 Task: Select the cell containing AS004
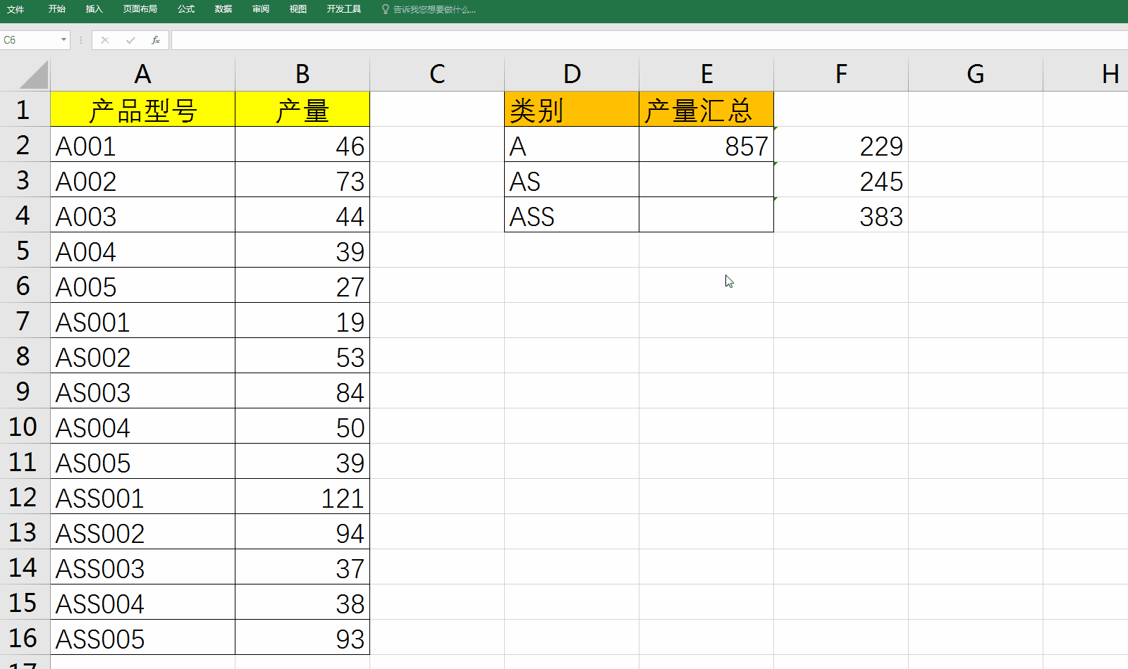[142, 426]
